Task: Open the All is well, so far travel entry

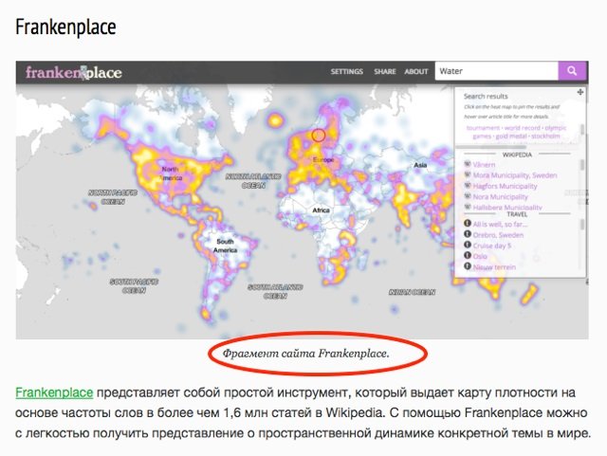Action: (x=500, y=224)
